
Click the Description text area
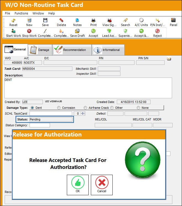click(x=88, y=88)
